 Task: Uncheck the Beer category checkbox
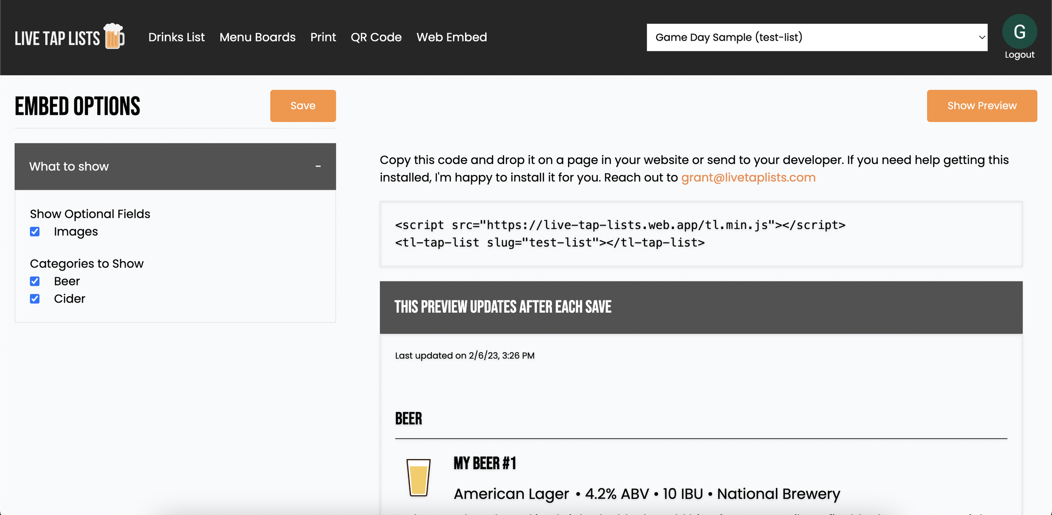click(x=35, y=281)
